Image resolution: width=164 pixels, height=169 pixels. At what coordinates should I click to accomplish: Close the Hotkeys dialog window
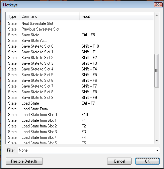[x=158, y=5]
